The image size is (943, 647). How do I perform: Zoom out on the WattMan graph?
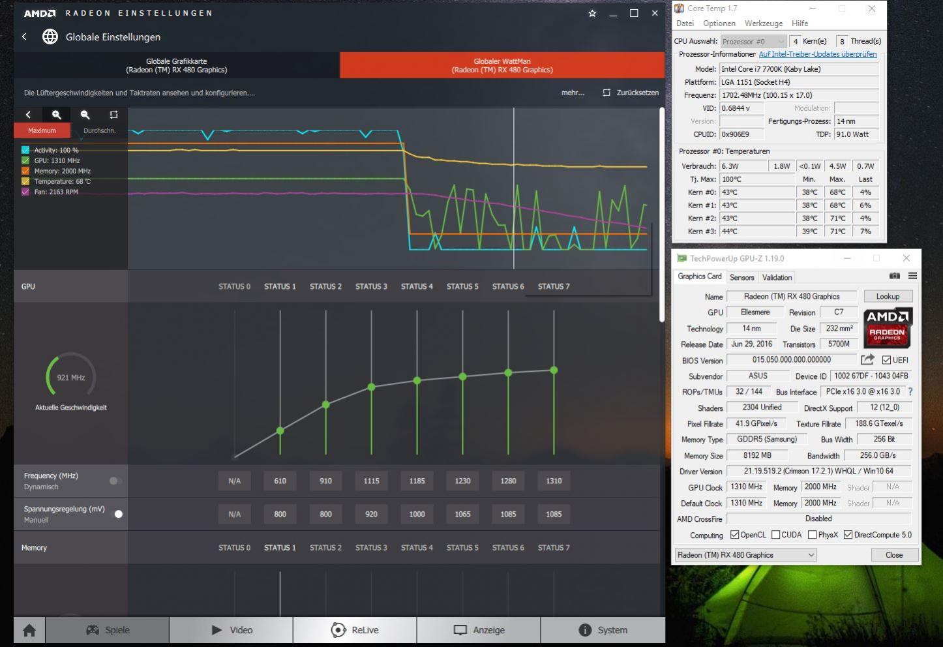pyautogui.click(x=85, y=115)
